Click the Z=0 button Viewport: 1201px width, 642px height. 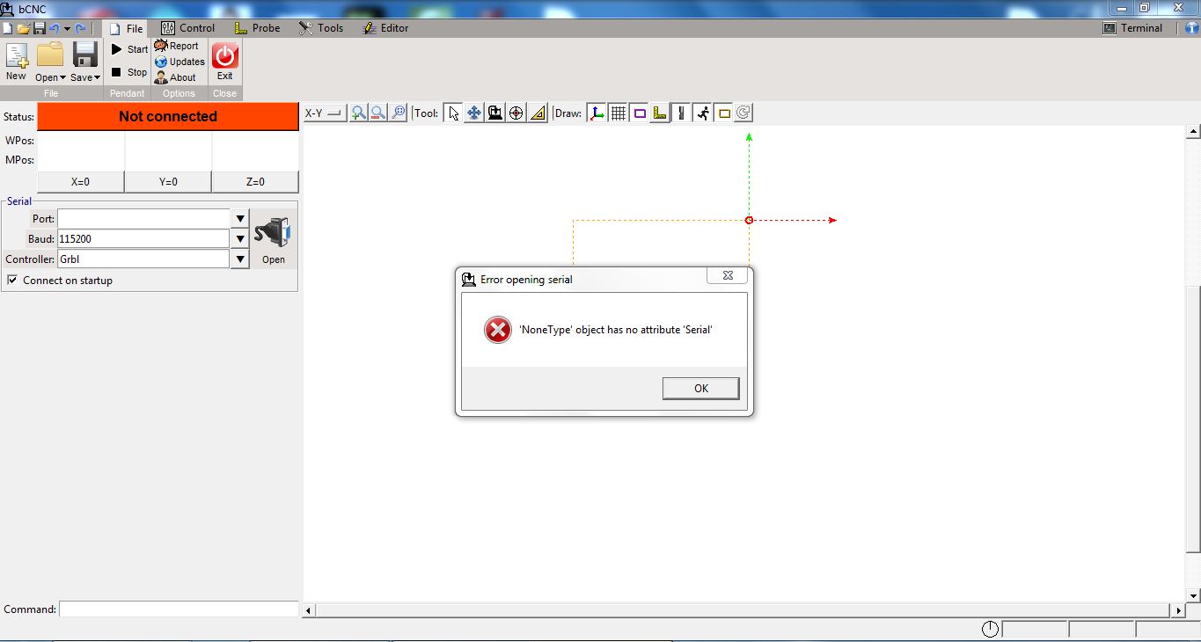pyautogui.click(x=255, y=182)
